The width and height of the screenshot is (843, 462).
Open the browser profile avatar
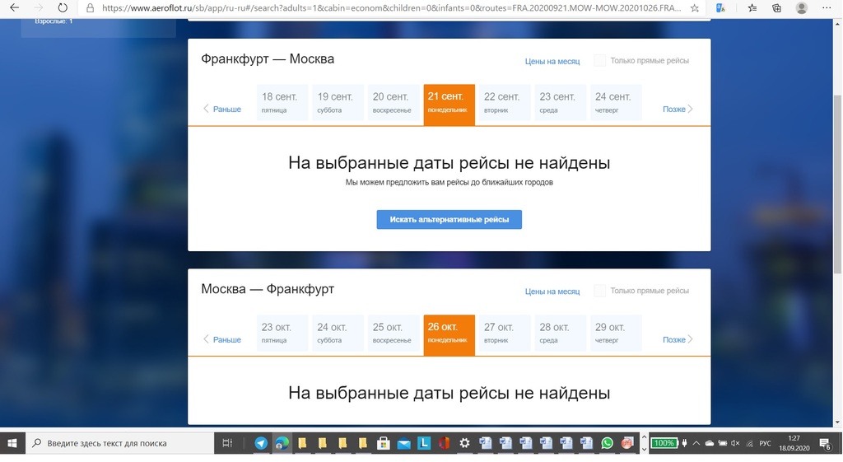pyautogui.click(x=802, y=8)
